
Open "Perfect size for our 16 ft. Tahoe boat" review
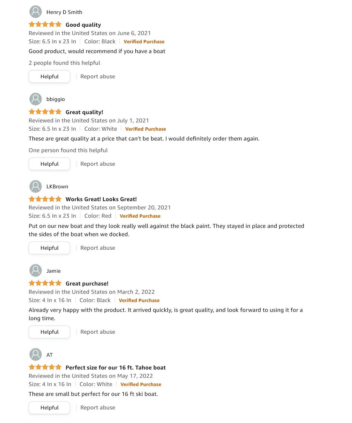click(115, 367)
